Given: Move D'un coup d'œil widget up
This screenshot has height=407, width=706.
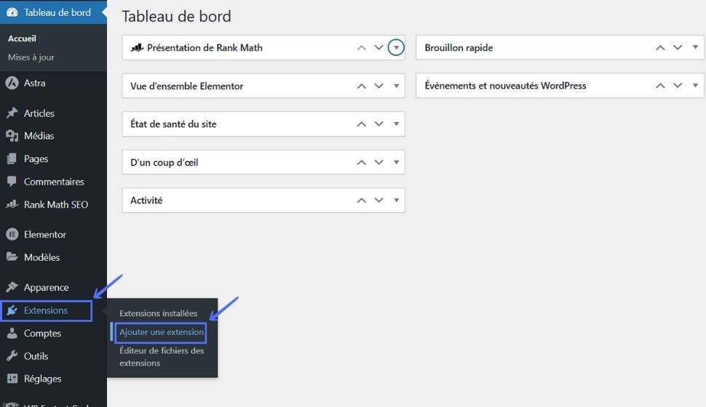Looking at the screenshot, I should [x=362, y=162].
